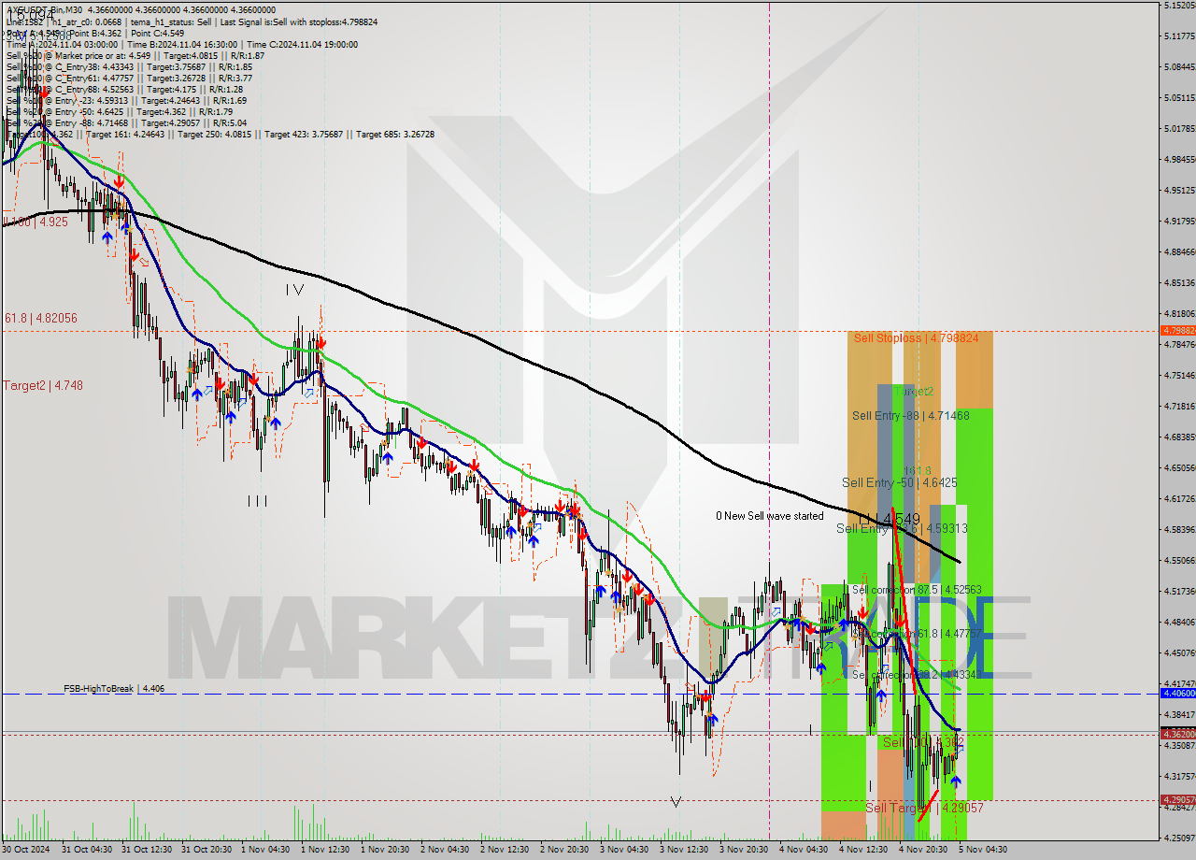This screenshot has width=1196, height=860.
Task: Click the '30 Oct 2024' time axis label
Action: [x=26, y=850]
